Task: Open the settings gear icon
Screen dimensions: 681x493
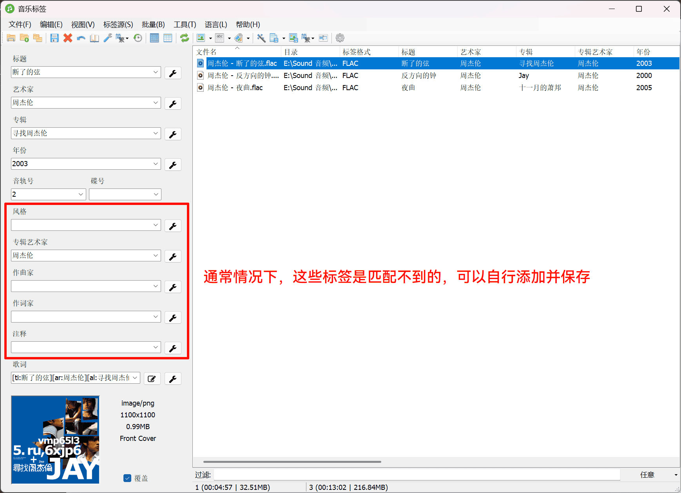Action: pyautogui.click(x=340, y=38)
